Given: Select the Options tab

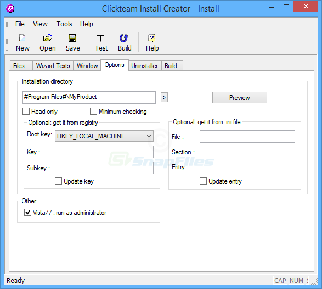Looking at the screenshot, I should coord(115,65).
